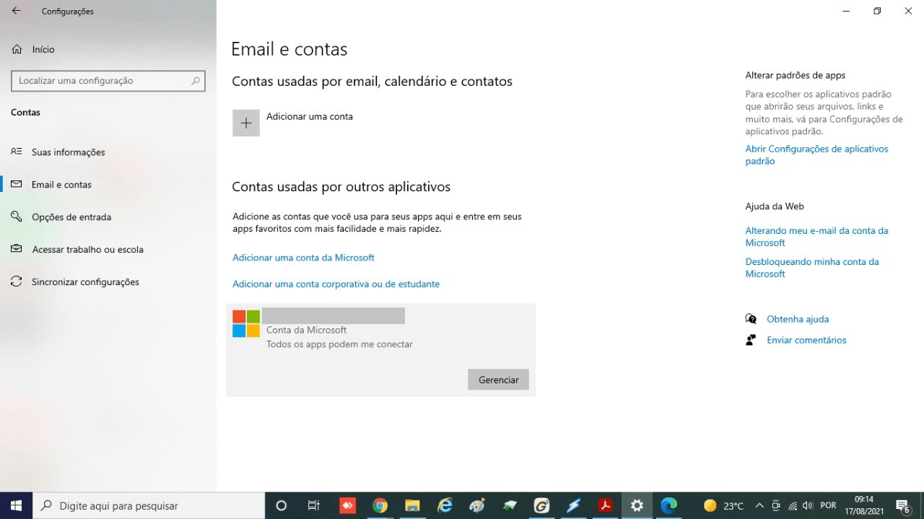
Task: Click the Obtenha ajuda chat icon
Action: coord(751,319)
